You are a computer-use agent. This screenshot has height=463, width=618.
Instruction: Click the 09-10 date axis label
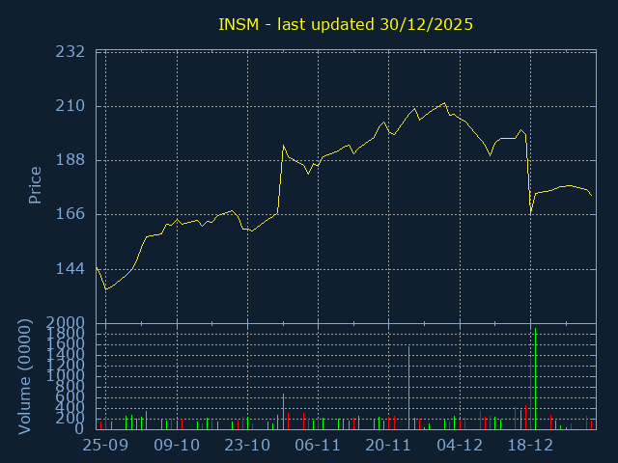[x=177, y=446]
